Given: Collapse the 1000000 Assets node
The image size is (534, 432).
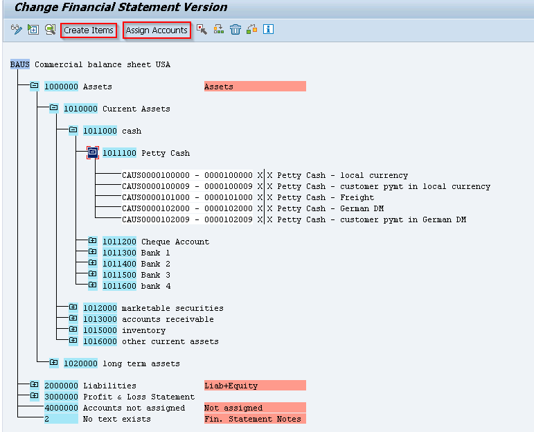Looking at the screenshot, I should [x=35, y=85].
